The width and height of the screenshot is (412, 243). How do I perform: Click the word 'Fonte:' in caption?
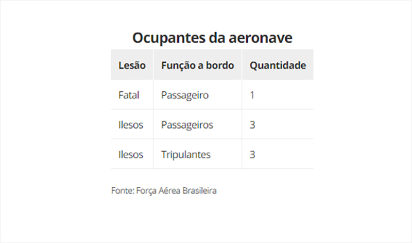click(x=123, y=190)
